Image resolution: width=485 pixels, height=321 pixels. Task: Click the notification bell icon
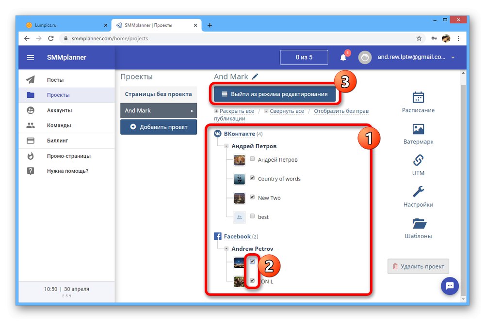pyautogui.click(x=343, y=58)
